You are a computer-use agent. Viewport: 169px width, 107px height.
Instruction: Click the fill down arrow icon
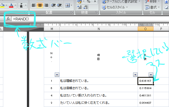(x=167, y=2)
